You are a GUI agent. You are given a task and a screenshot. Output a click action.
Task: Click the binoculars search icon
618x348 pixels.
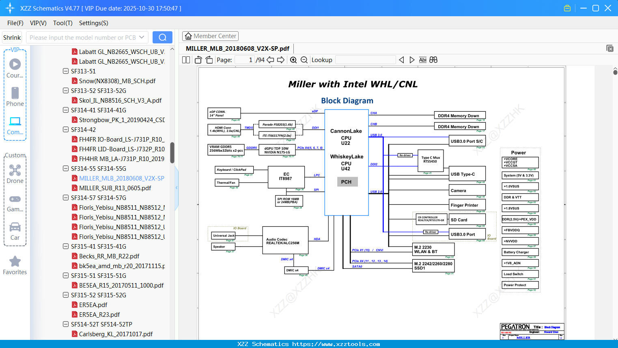[x=433, y=60]
